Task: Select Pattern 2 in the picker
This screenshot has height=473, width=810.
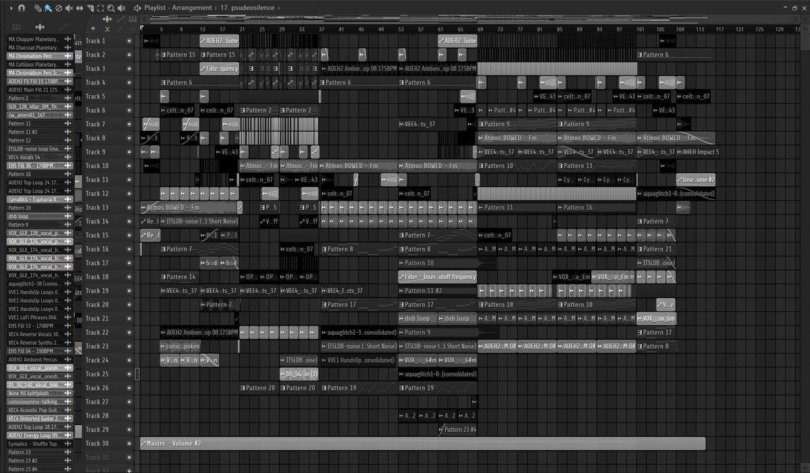Action: [39, 98]
